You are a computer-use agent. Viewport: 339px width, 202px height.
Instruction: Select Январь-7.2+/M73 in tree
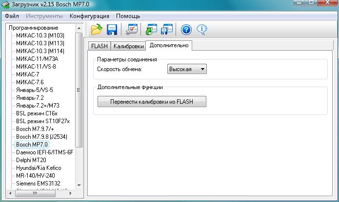pyautogui.click(x=38, y=105)
